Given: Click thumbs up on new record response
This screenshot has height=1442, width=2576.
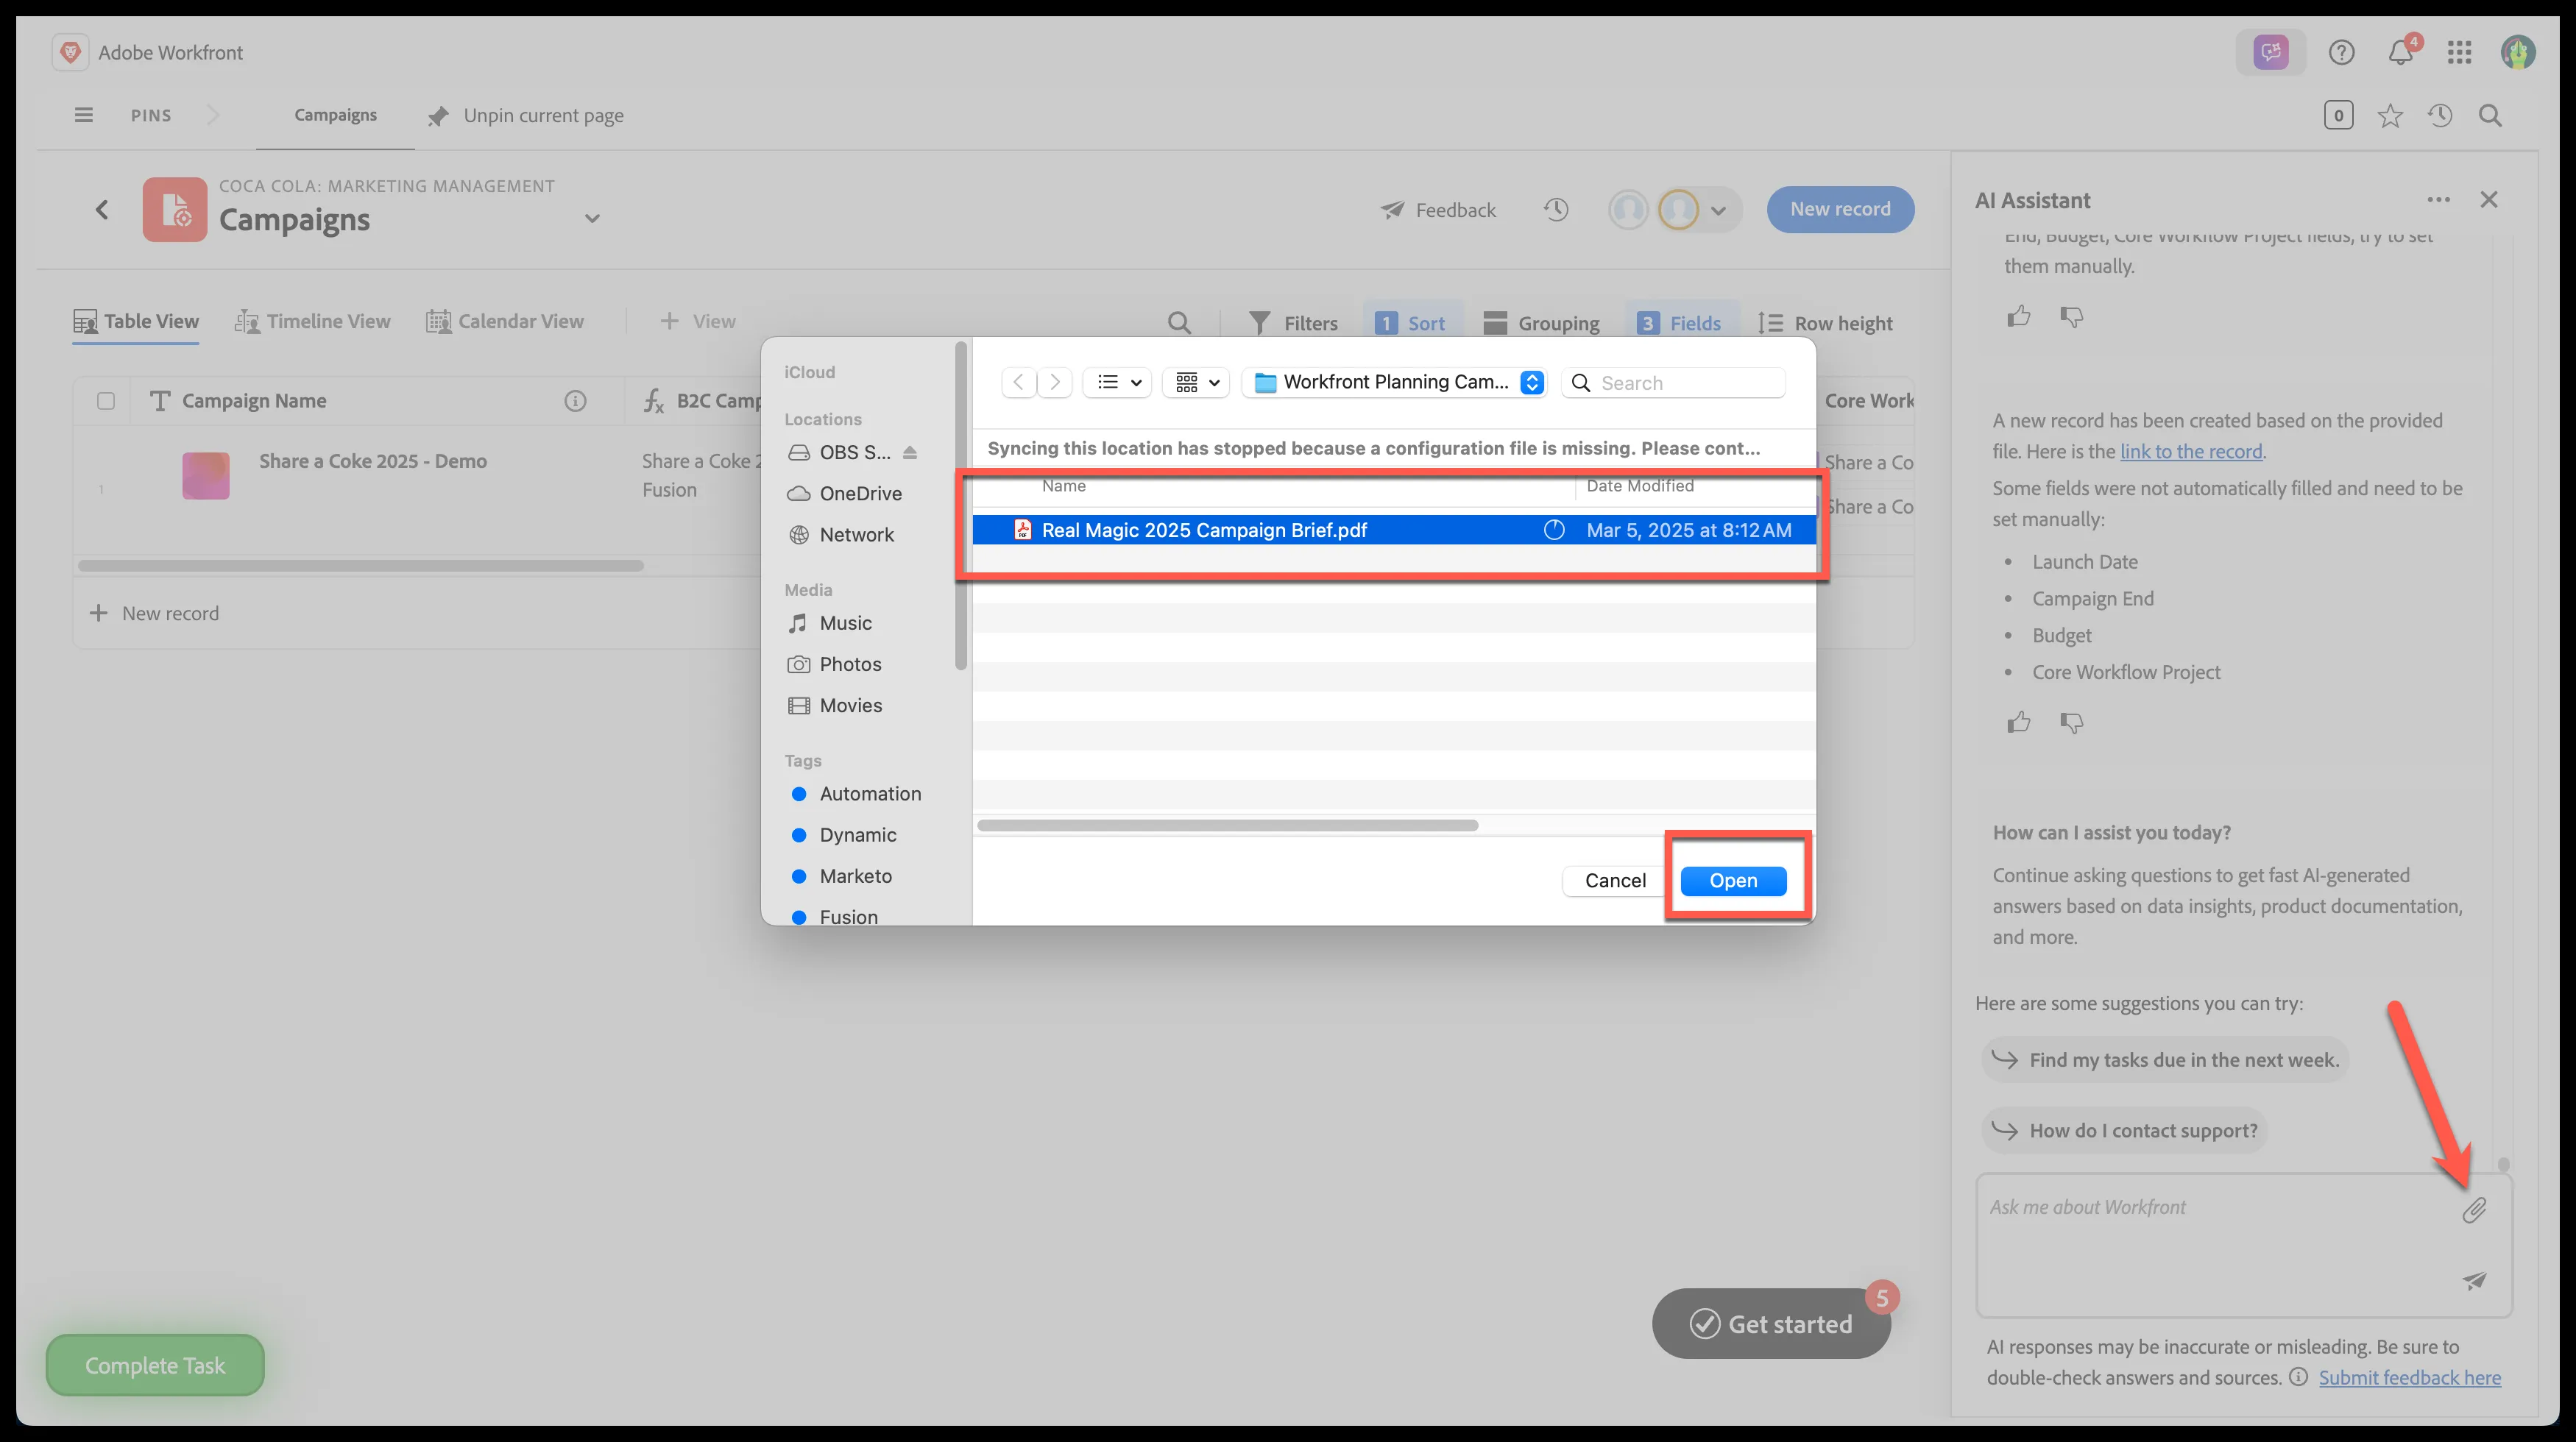Looking at the screenshot, I should pos(2018,722).
